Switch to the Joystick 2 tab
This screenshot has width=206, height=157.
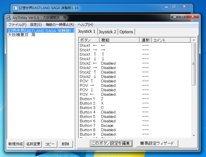(x=108, y=32)
